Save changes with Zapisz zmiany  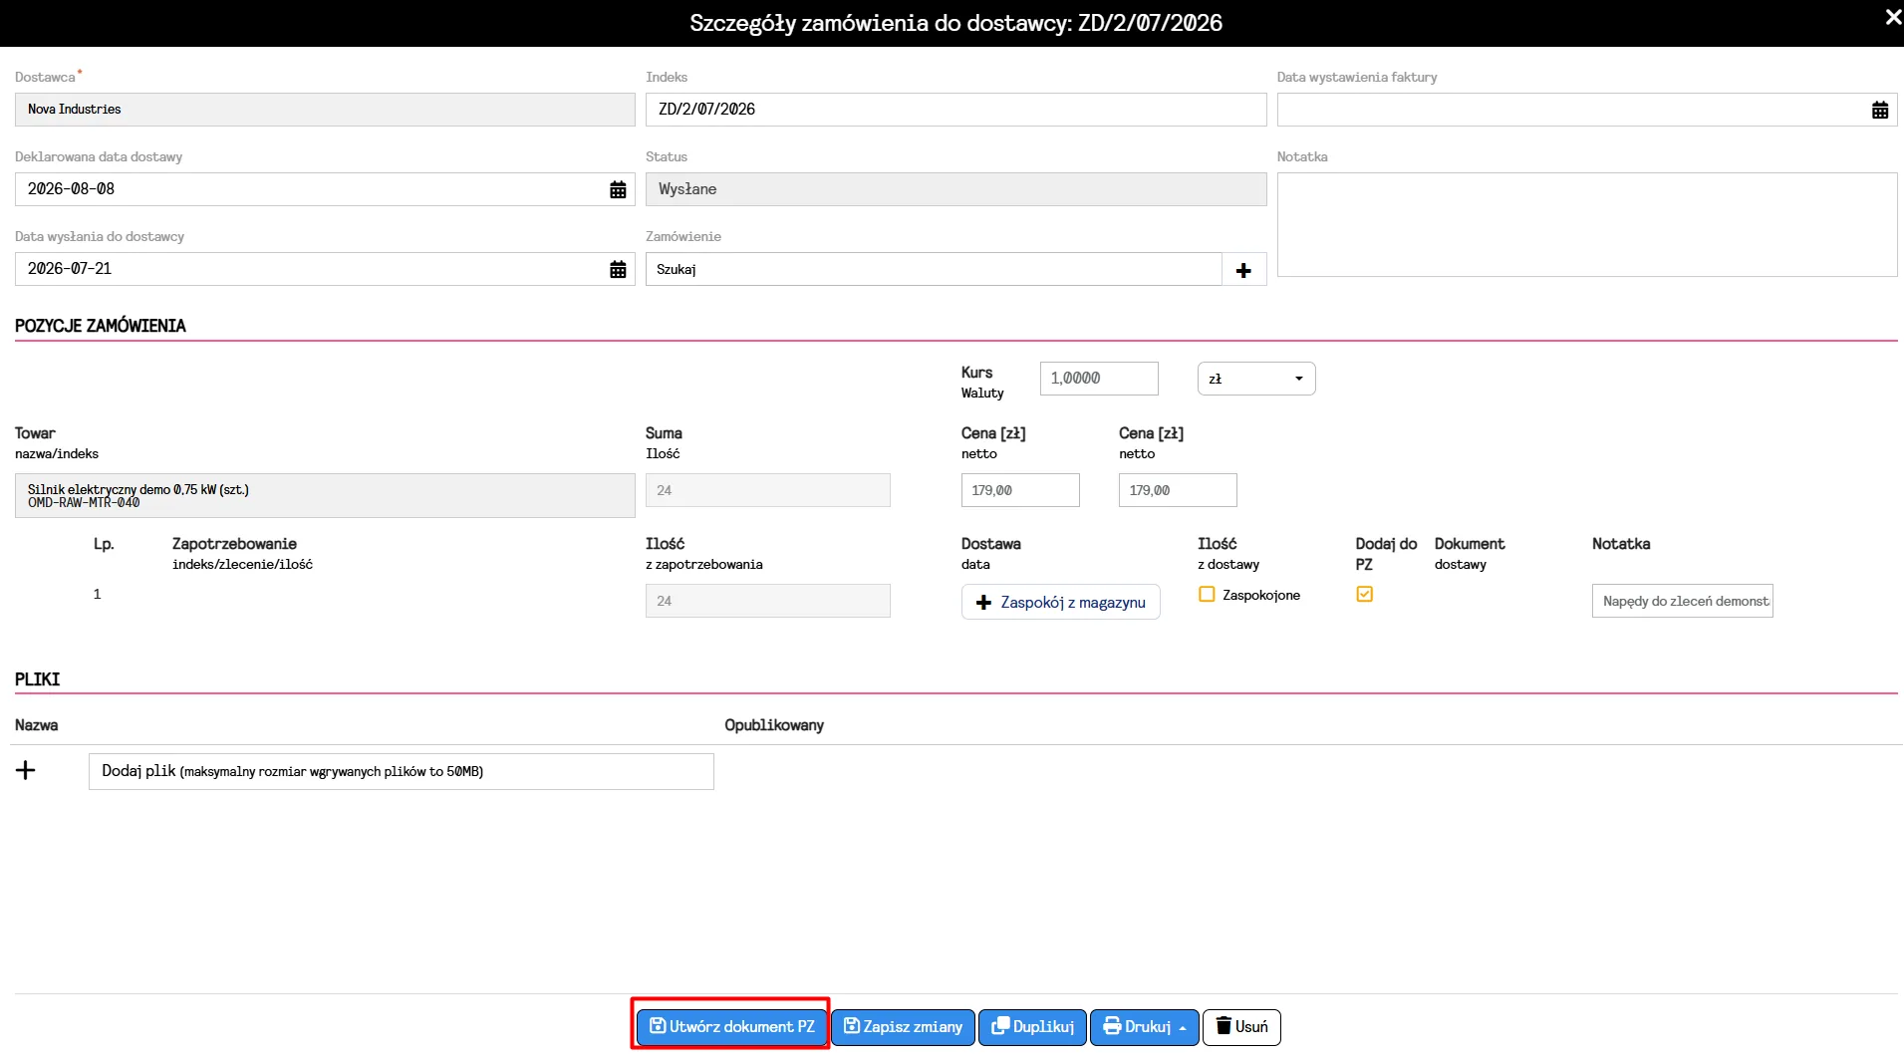coord(904,1027)
